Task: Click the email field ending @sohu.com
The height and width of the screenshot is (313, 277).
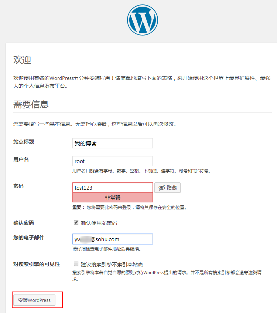Action: pyautogui.click(x=113, y=239)
